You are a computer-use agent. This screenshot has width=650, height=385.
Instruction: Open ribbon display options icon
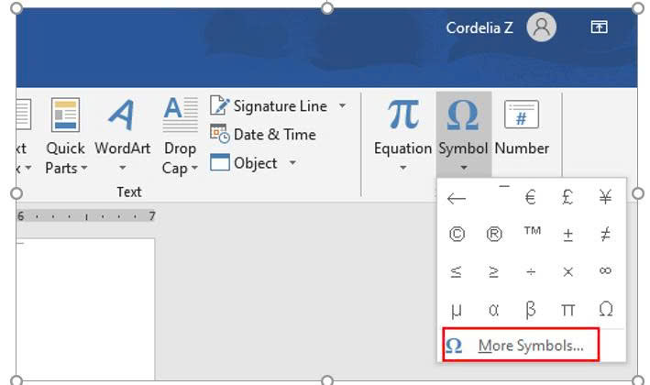pyautogui.click(x=599, y=27)
